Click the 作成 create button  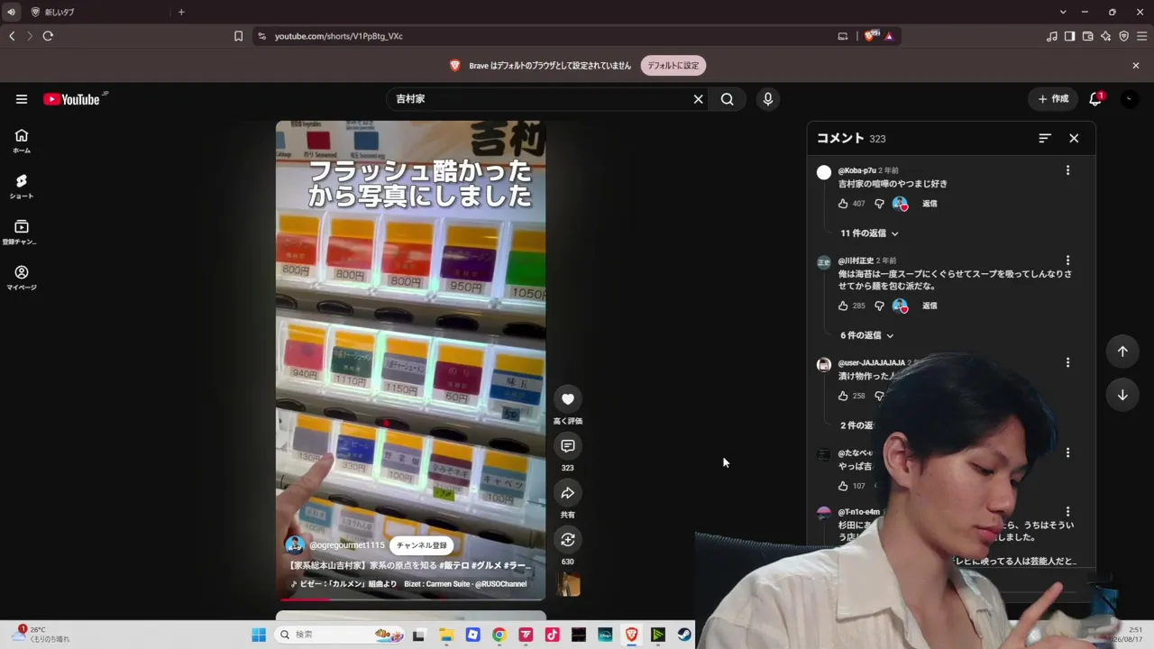pos(1053,99)
